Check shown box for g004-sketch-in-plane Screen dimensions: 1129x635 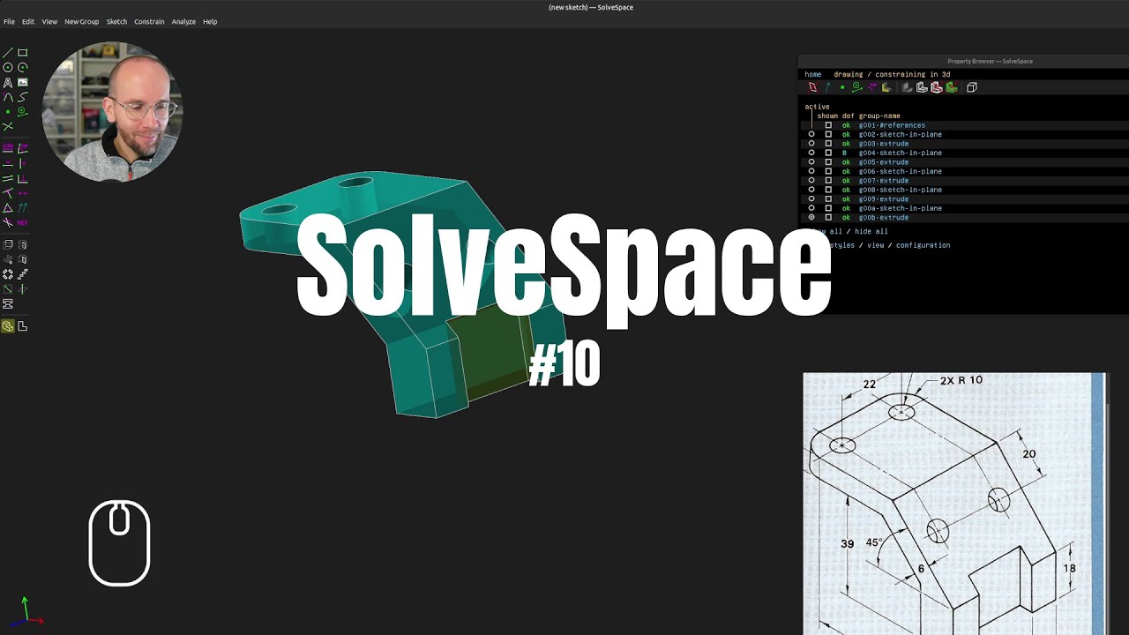(x=828, y=153)
